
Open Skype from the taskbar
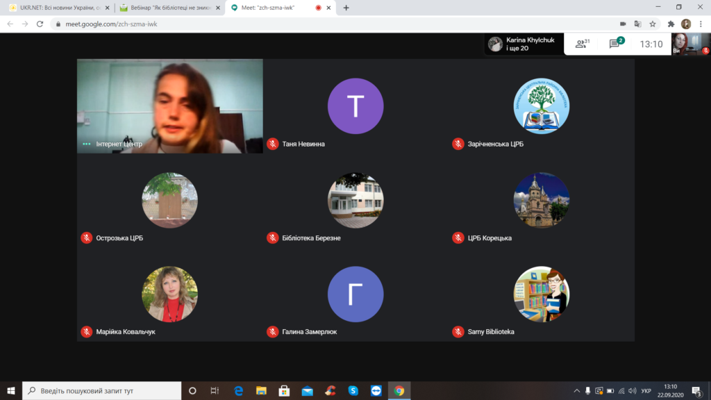click(x=353, y=390)
